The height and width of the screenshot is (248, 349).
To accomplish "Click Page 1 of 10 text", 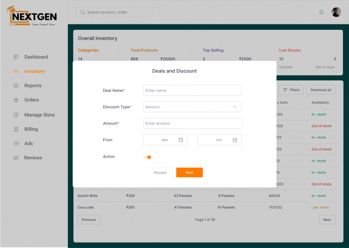I will pyautogui.click(x=205, y=220).
